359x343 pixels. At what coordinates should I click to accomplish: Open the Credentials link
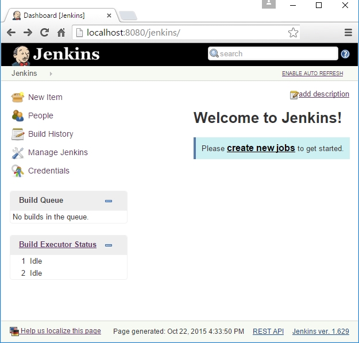(x=49, y=171)
